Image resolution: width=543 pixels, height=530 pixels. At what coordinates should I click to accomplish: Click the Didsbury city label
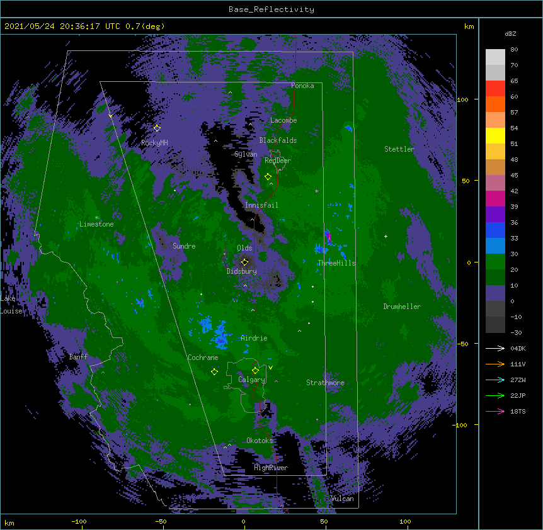pos(242,271)
